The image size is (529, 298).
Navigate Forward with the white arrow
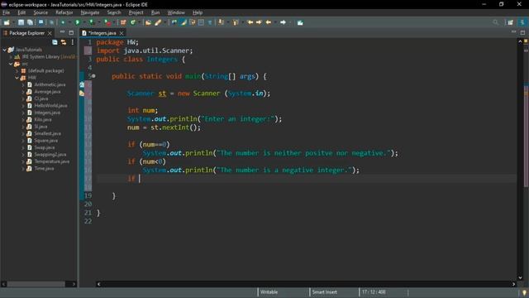(283, 22)
